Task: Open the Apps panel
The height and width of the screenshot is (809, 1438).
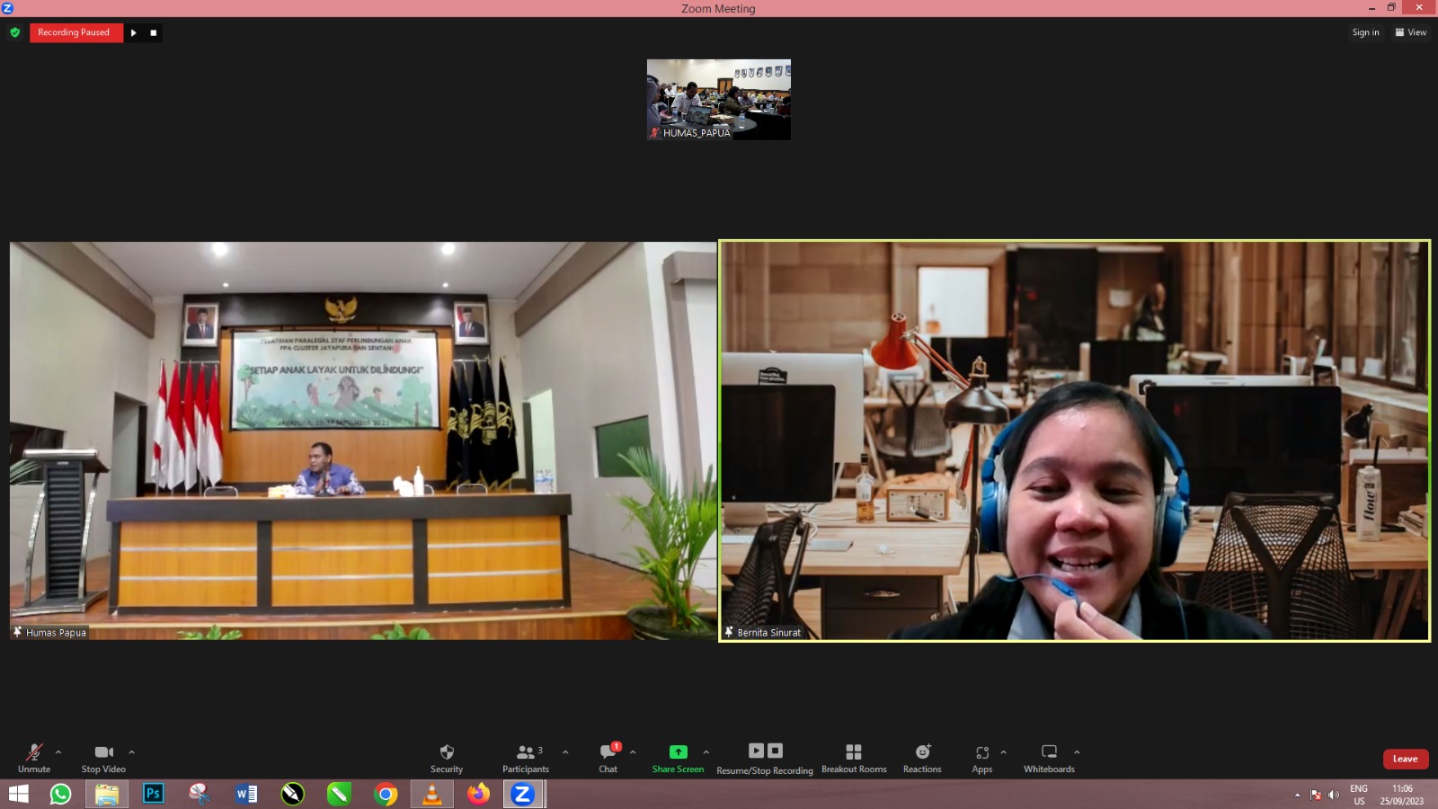Action: (982, 752)
